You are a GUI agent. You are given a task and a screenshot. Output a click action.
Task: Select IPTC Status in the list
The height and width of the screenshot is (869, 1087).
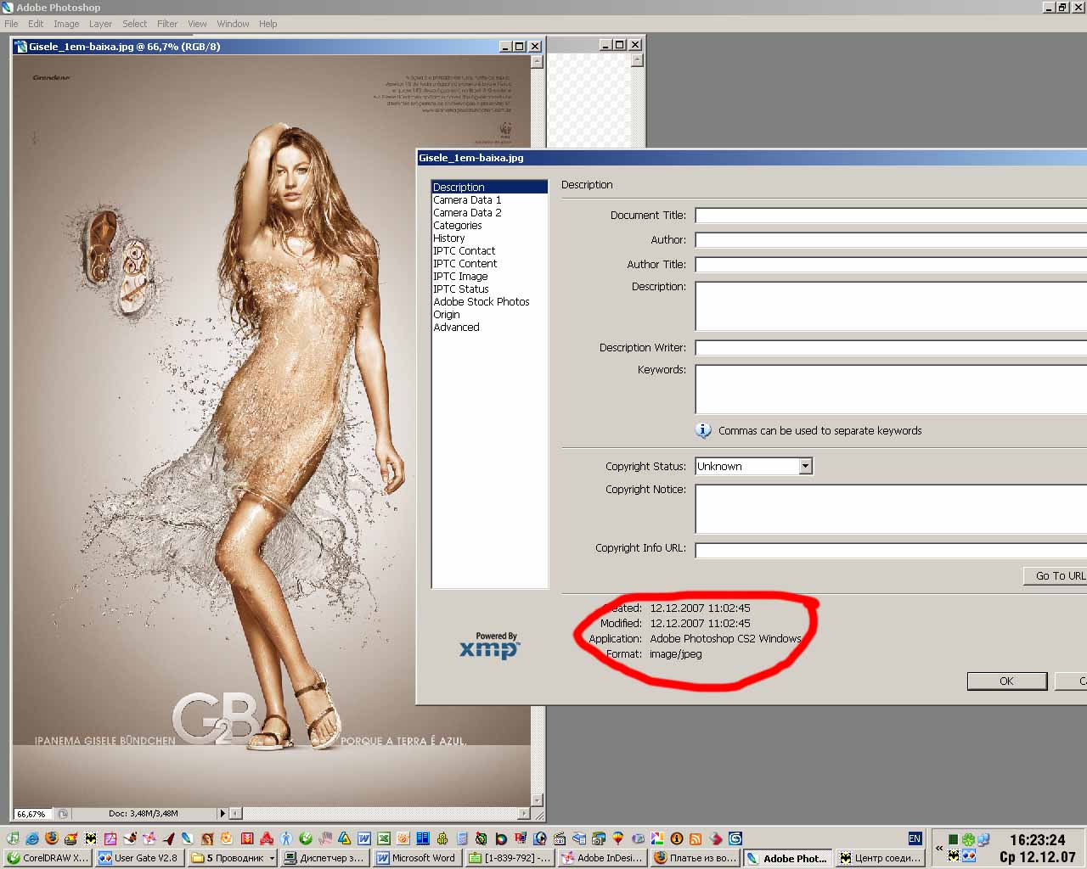click(489, 289)
